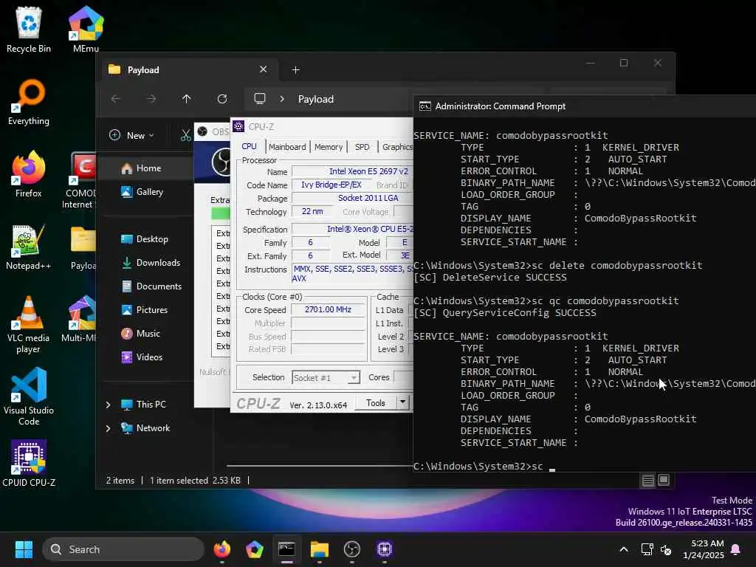The image size is (756, 567).
Task: Switch to the Graphics tab in CPU-Z
Action: point(396,147)
